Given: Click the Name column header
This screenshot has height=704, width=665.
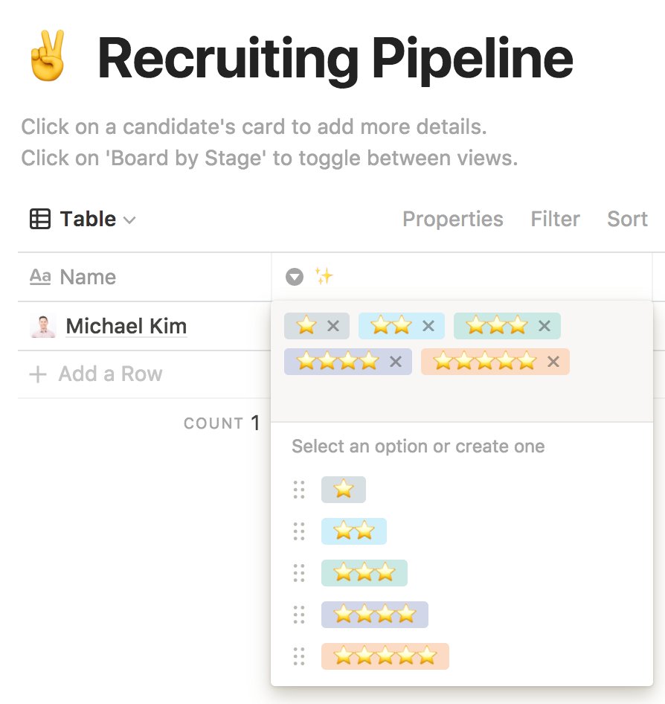Looking at the screenshot, I should 88,277.
